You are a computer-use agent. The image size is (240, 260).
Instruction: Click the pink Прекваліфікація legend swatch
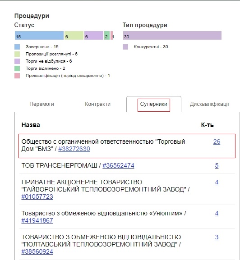(x=17, y=76)
